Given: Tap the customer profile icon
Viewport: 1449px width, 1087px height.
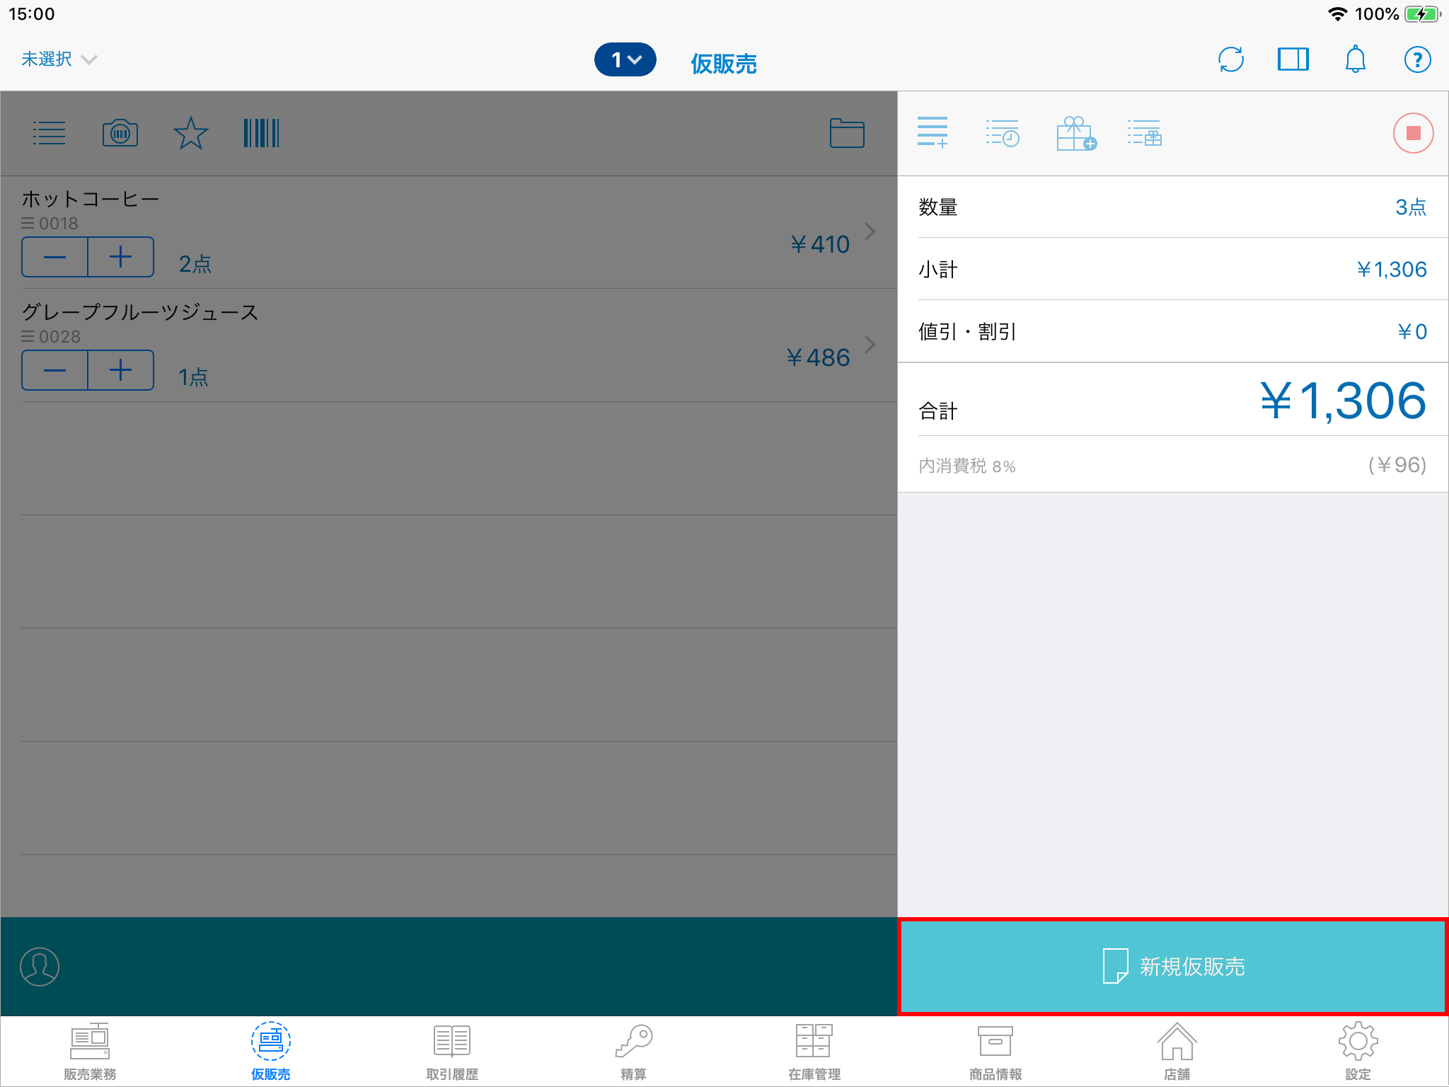Looking at the screenshot, I should point(40,967).
